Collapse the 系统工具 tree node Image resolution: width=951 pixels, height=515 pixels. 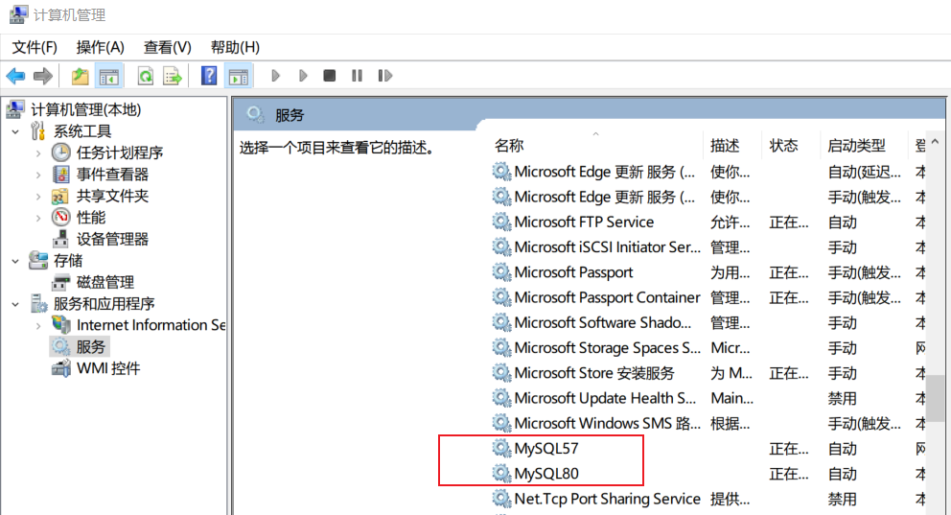[x=15, y=131]
